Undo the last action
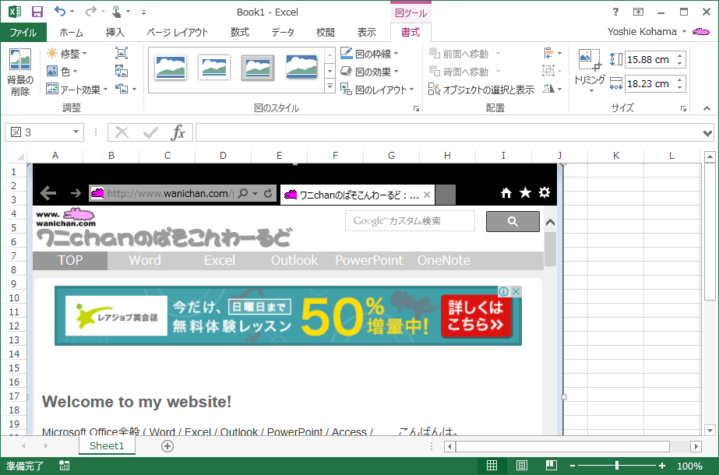 60,12
